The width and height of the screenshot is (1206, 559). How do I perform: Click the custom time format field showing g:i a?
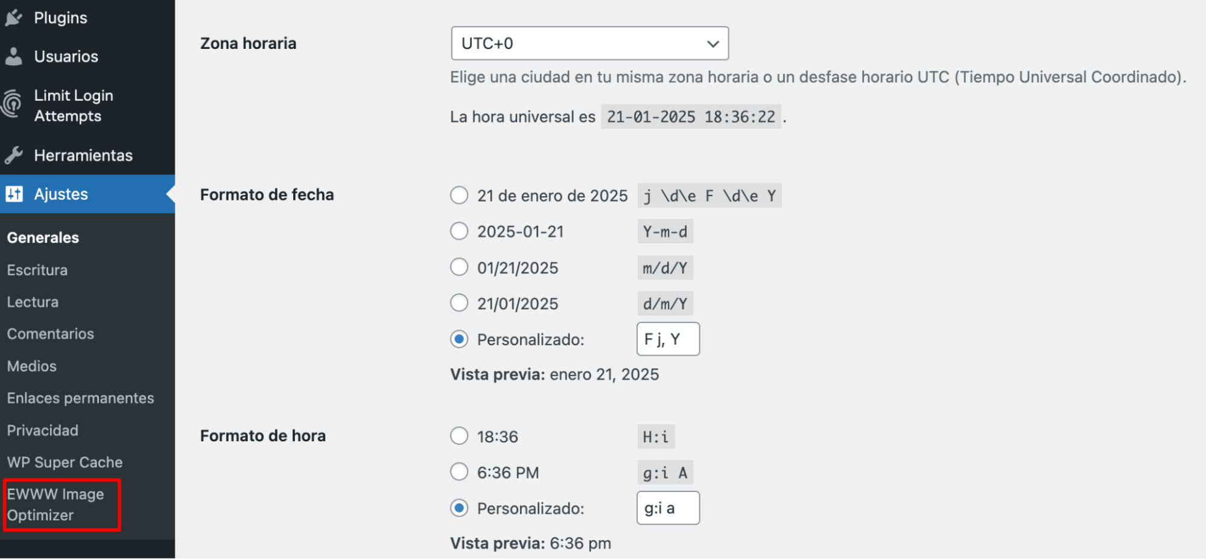coord(667,508)
